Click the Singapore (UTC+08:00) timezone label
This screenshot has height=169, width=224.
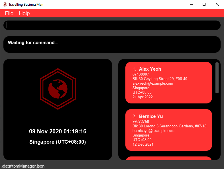[58, 142]
